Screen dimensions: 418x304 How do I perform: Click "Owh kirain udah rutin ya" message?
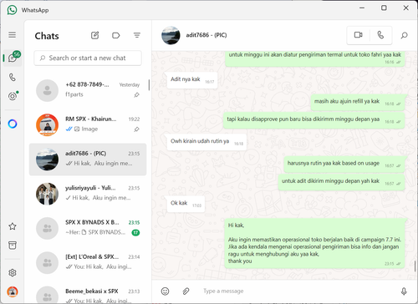pos(206,142)
